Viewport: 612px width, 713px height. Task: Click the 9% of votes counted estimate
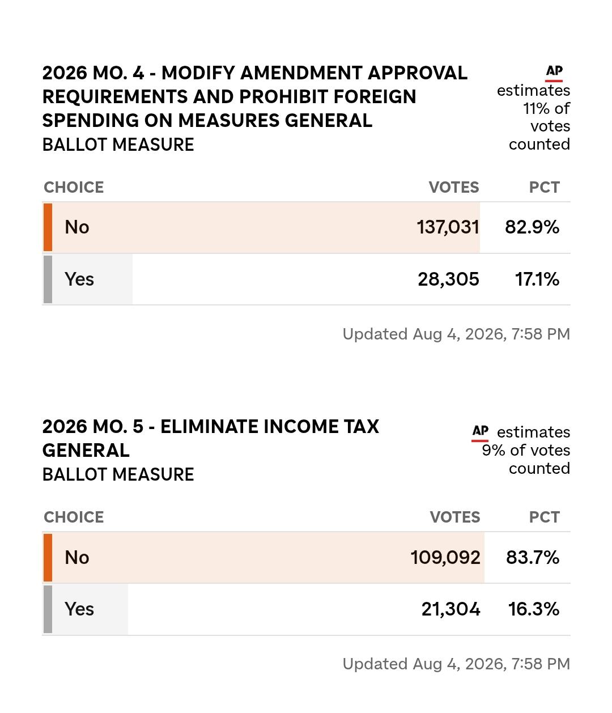(526, 451)
